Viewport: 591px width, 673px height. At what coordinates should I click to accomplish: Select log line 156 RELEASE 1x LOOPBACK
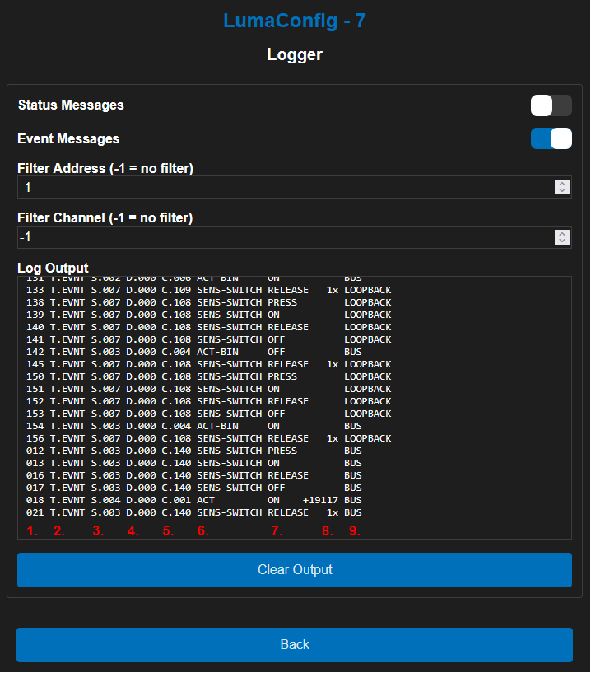pos(209,439)
